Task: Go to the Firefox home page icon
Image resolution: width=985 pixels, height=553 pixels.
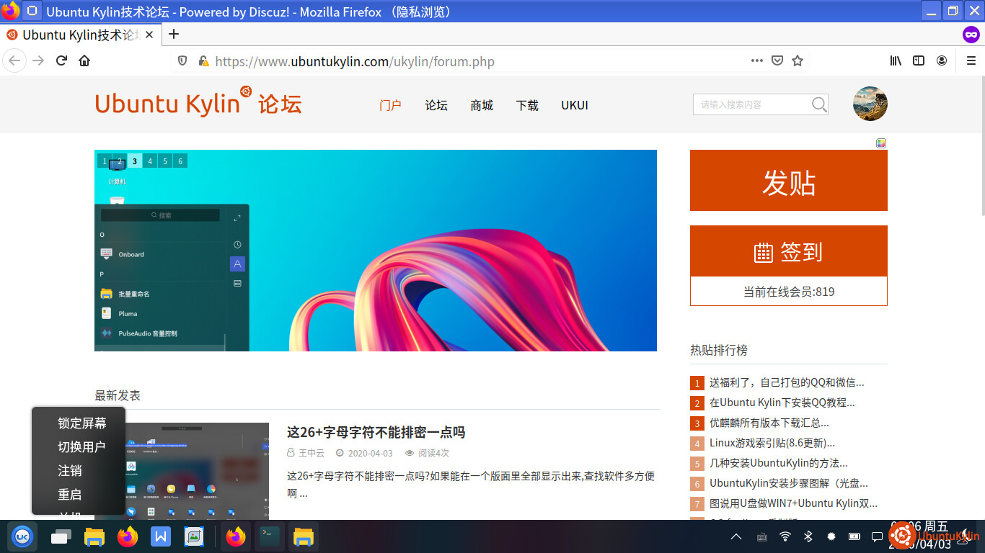Action: [x=84, y=61]
